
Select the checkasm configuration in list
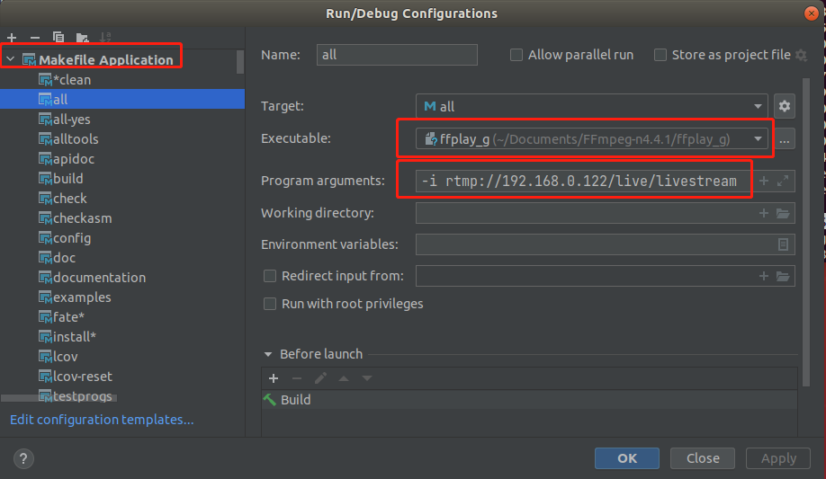[x=82, y=218]
